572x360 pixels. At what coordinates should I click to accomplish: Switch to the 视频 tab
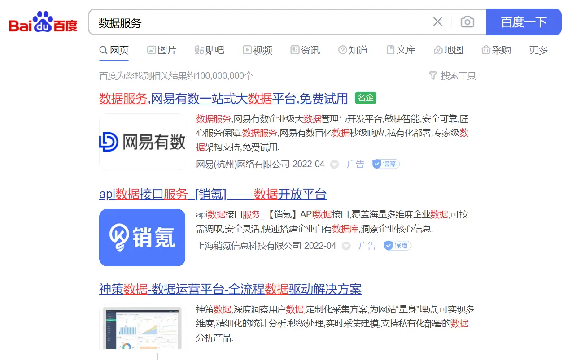click(x=258, y=50)
